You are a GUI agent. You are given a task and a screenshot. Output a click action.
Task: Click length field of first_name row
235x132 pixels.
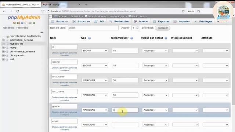click(x=125, y=80)
